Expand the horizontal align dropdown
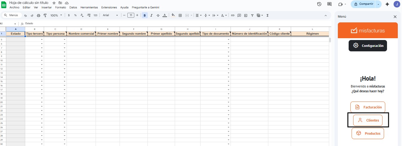This screenshot has width=402, height=146. 198,15
